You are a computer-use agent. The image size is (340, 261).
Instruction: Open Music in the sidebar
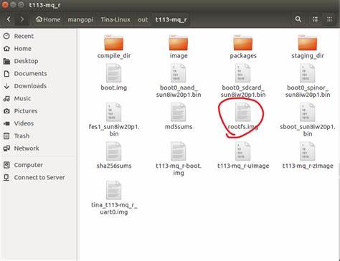(38, 98)
